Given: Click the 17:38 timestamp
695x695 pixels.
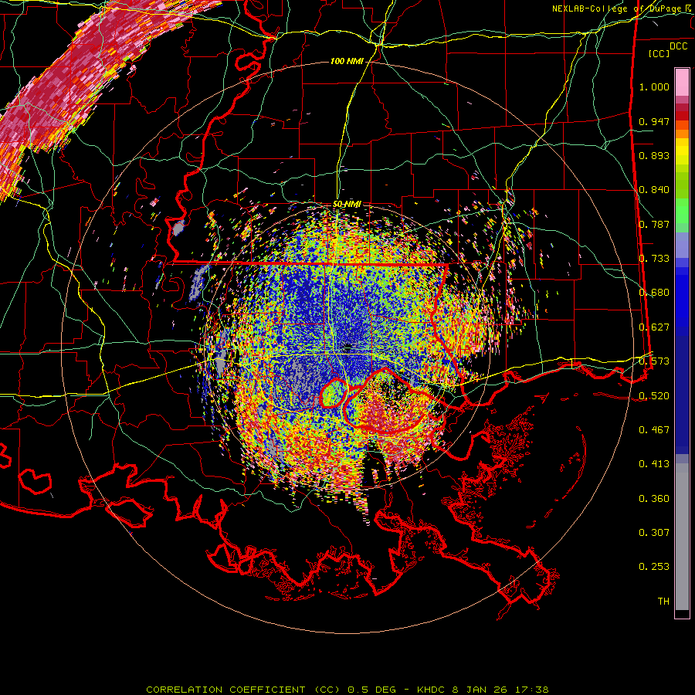Looking at the screenshot, I should pyautogui.click(x=532, y=690).
